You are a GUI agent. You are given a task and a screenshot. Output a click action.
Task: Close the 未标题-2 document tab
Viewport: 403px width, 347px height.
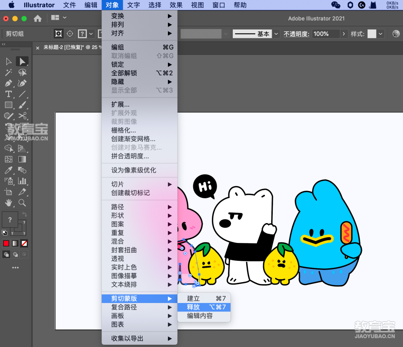38,48
